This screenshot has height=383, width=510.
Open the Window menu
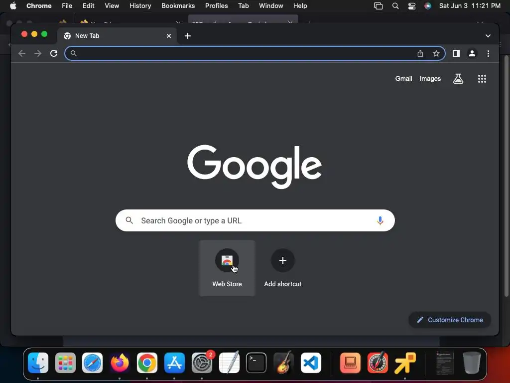(x=271, y=5)
